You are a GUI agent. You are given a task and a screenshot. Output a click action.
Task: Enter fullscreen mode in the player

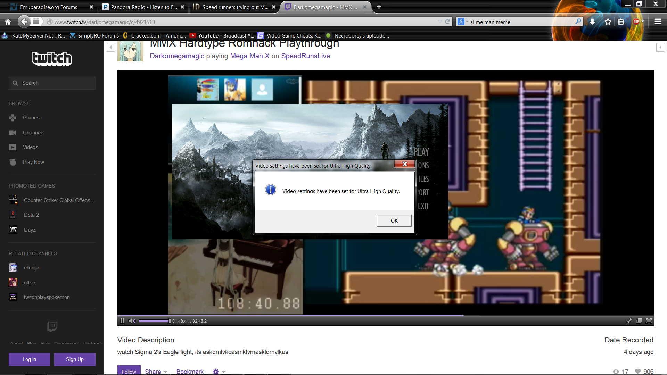click(x=649, y=321)
